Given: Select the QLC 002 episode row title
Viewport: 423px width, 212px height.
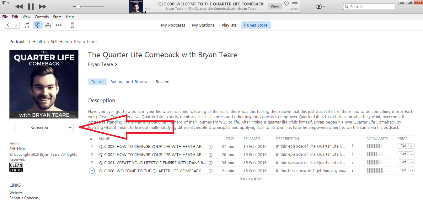Looking at the screenshot, I should [152, 154].
